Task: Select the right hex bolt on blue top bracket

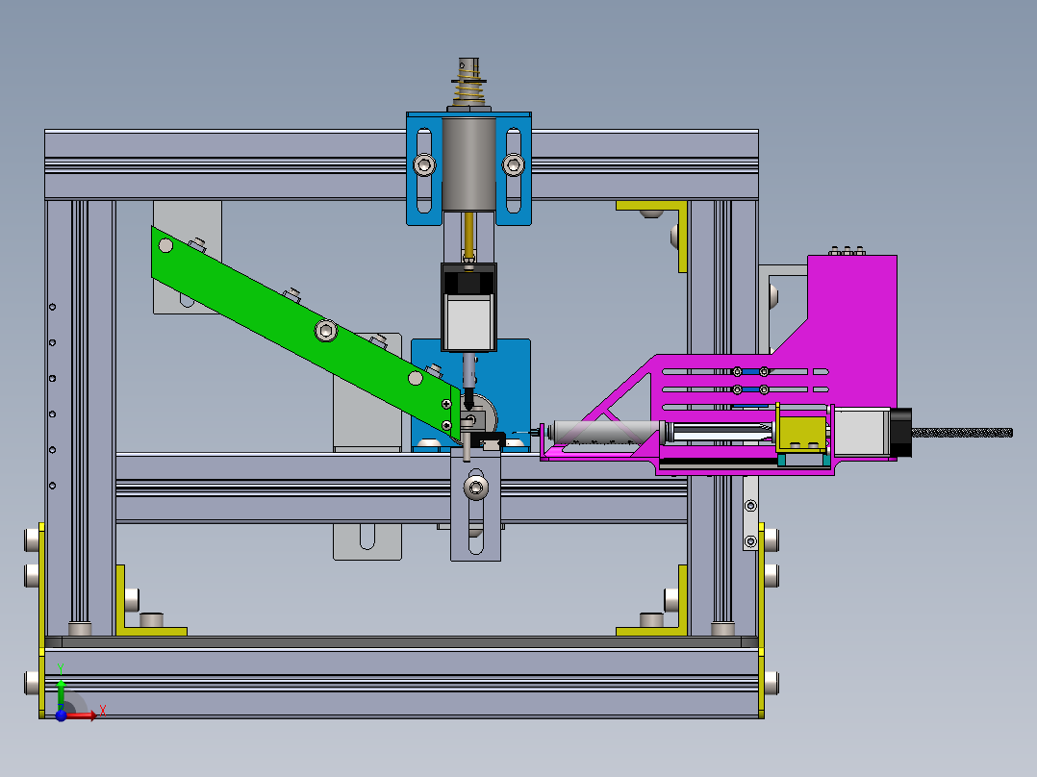Action: [514, 164]
